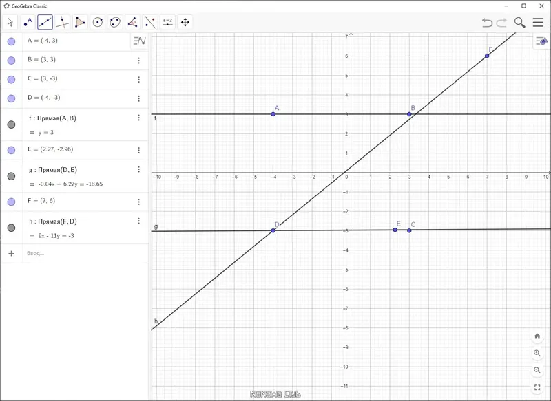Open more options for point E row

[139, 150]
